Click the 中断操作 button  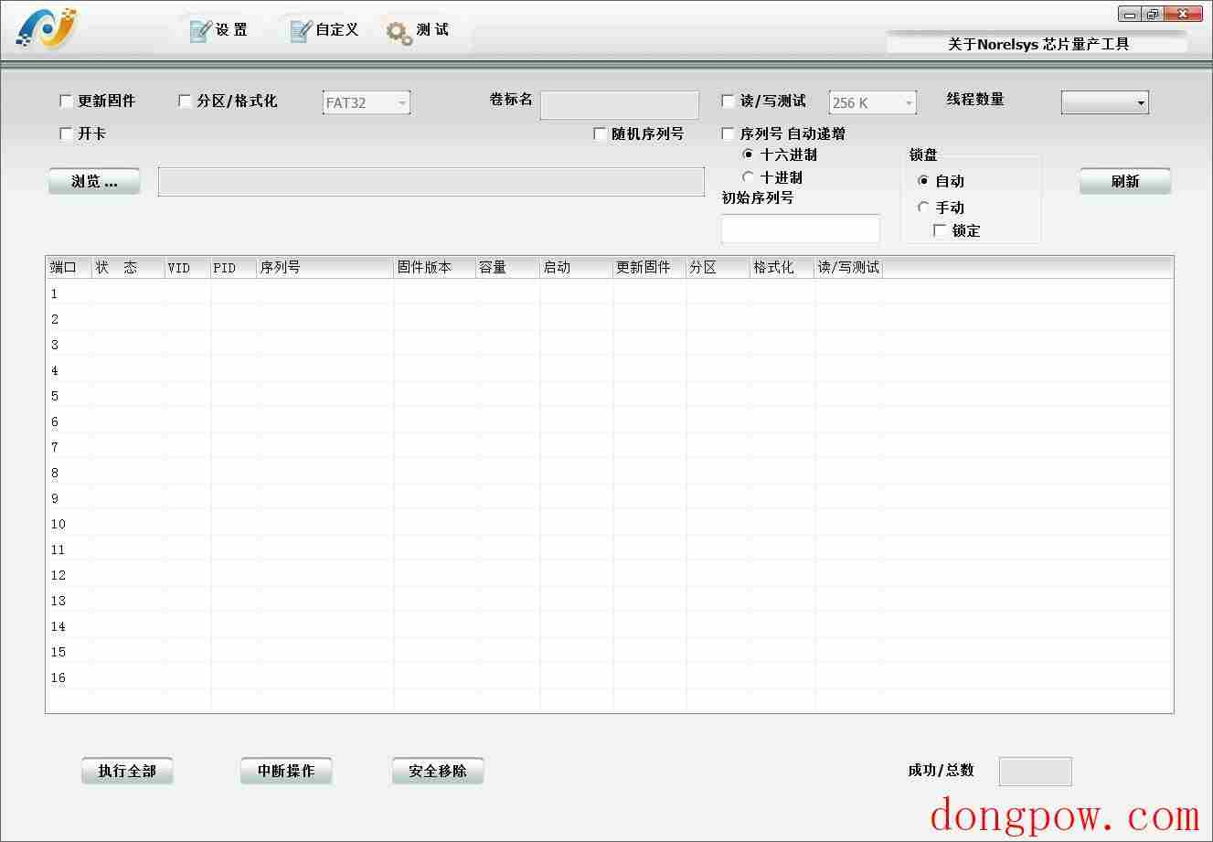tap(286, 771)
